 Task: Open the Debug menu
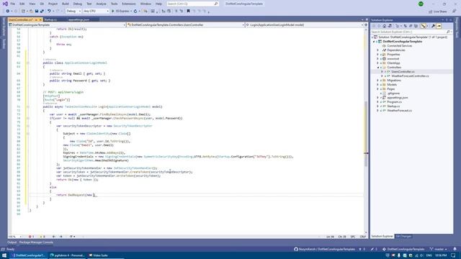(x=78, y=4)
